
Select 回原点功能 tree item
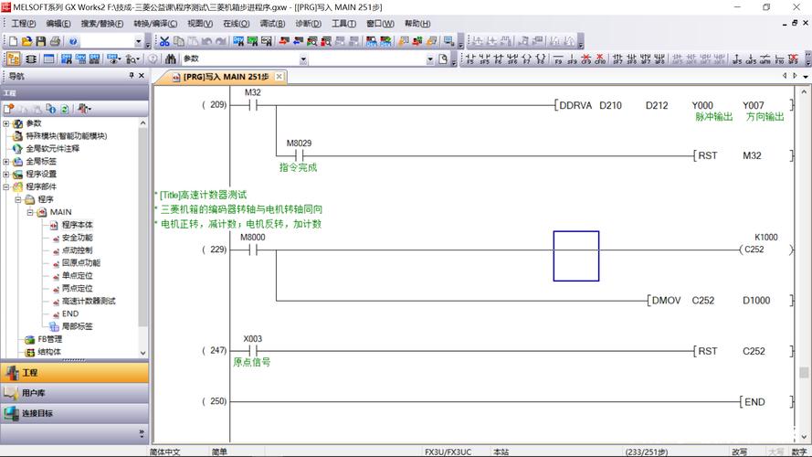81,263
